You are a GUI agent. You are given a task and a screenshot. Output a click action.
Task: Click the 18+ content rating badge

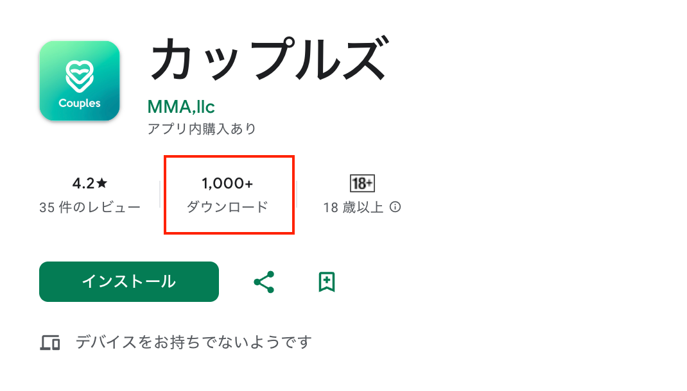tap(362, 184)
